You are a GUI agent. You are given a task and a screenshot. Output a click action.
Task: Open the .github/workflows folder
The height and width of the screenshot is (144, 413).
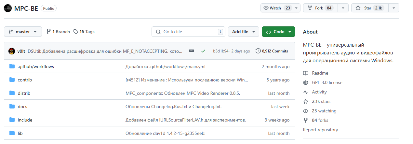point(36,66)
